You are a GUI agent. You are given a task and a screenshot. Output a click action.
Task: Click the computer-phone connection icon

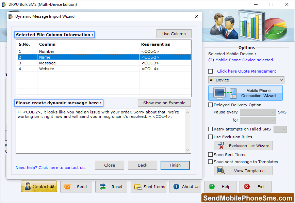[x=225, y=93]
